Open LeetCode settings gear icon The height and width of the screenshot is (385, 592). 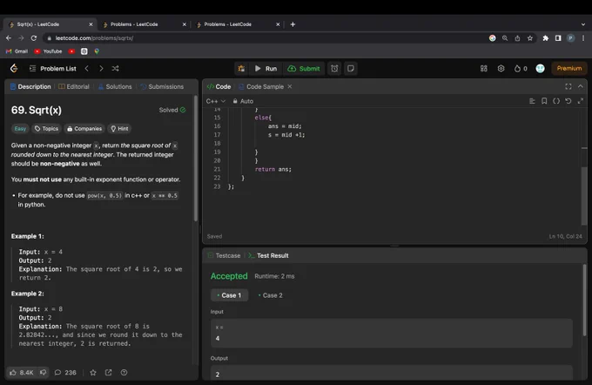coord(501,69)
